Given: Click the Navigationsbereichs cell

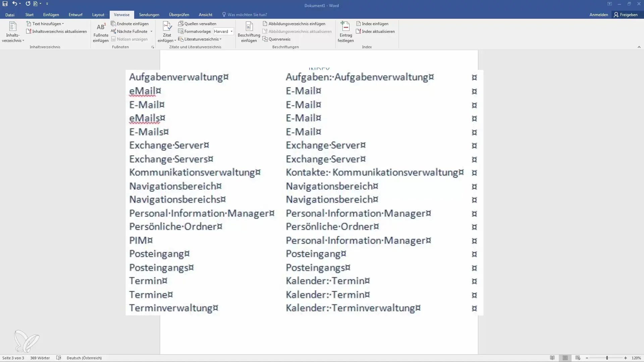Looking at the screenshot, I should [177, 199].
